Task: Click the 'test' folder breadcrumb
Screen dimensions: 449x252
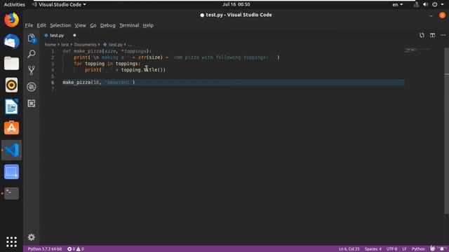Action: (x=65, y=45)
